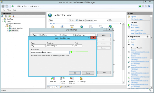Open the Group by Area dropdown

[x=107, y=20]
